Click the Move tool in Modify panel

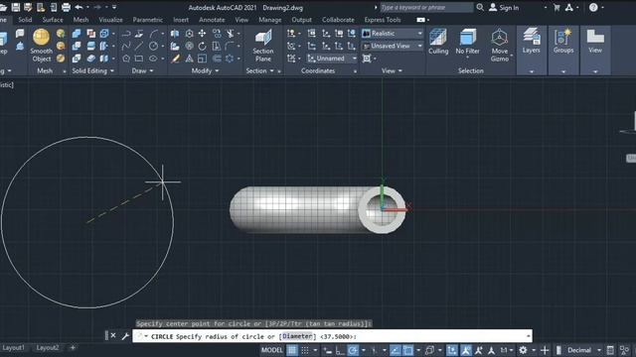point(202,34)
